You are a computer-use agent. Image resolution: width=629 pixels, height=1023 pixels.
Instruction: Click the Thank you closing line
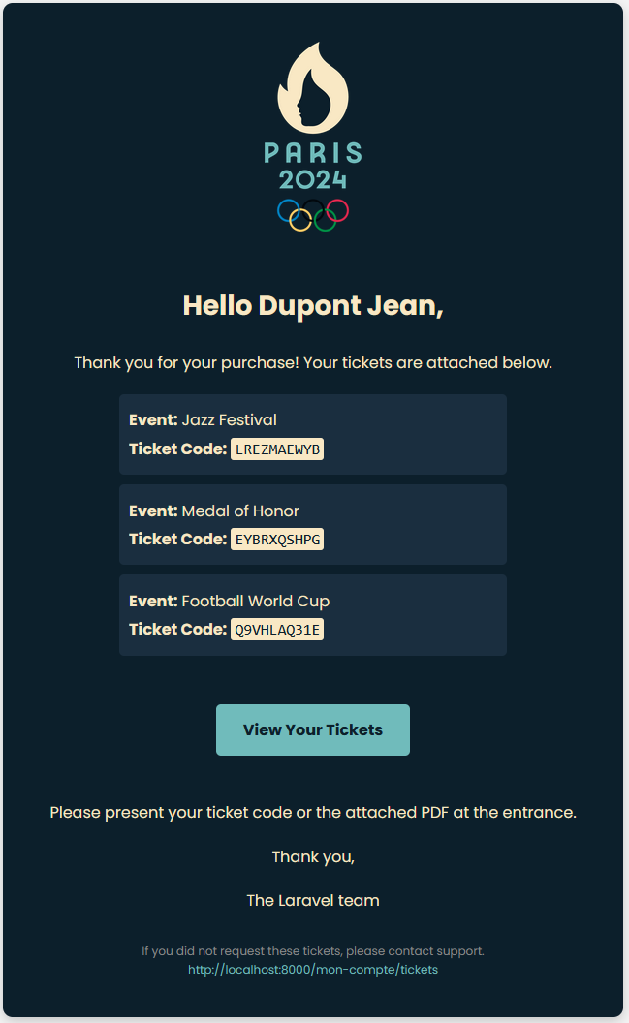point(313,856)
